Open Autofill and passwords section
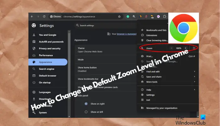The image size is (220, 126). click(48, 42)
